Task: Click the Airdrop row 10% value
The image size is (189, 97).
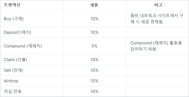Action: click(94, 81)
